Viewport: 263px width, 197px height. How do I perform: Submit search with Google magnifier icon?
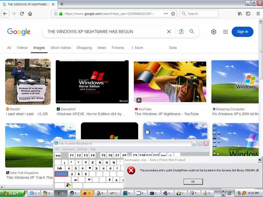(192, 31)
